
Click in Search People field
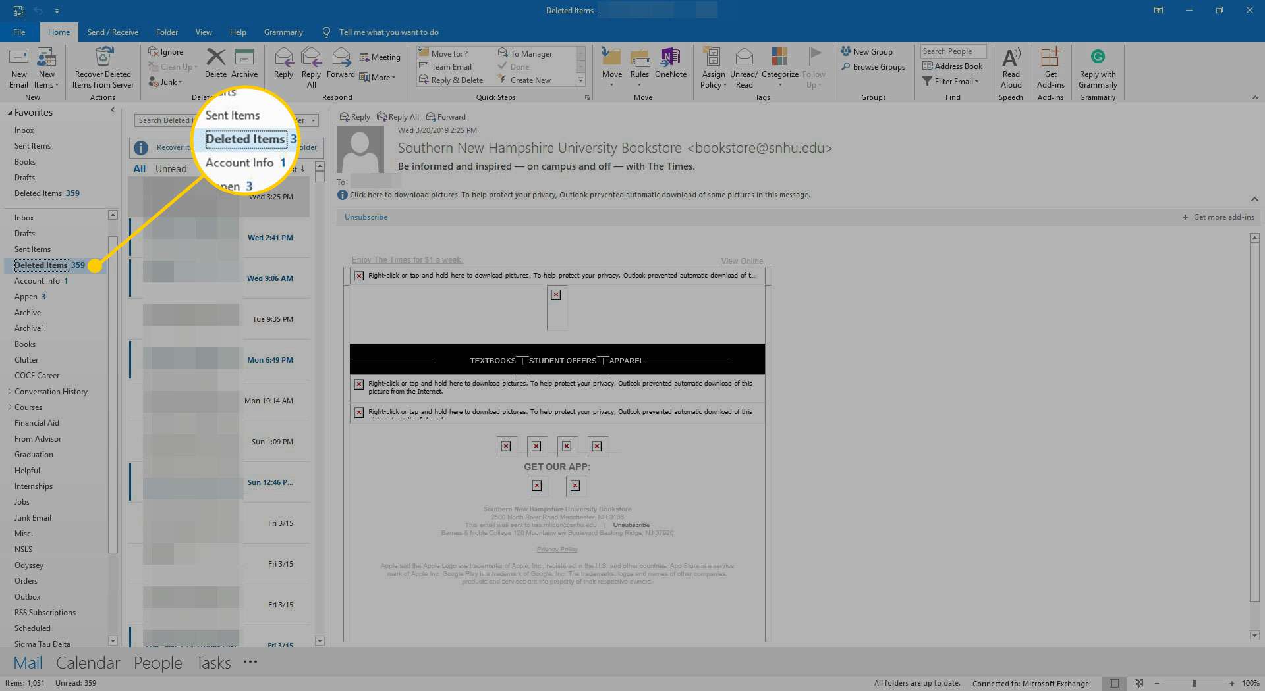click(x=953, y=51)
